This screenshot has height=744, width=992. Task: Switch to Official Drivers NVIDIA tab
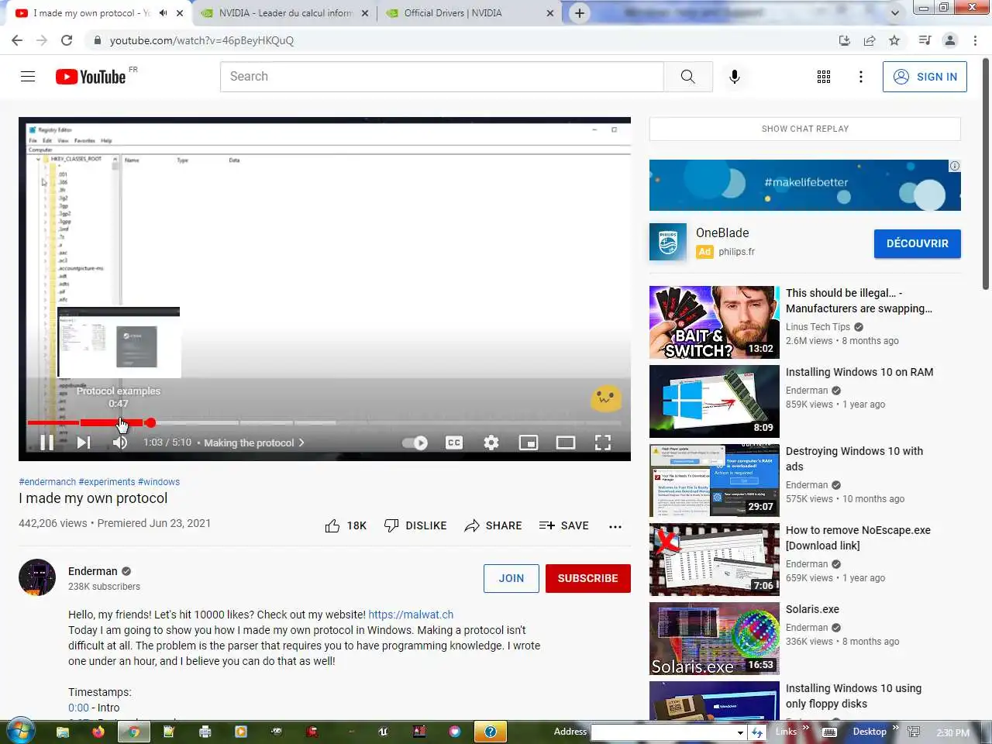[x=471, y=13]
